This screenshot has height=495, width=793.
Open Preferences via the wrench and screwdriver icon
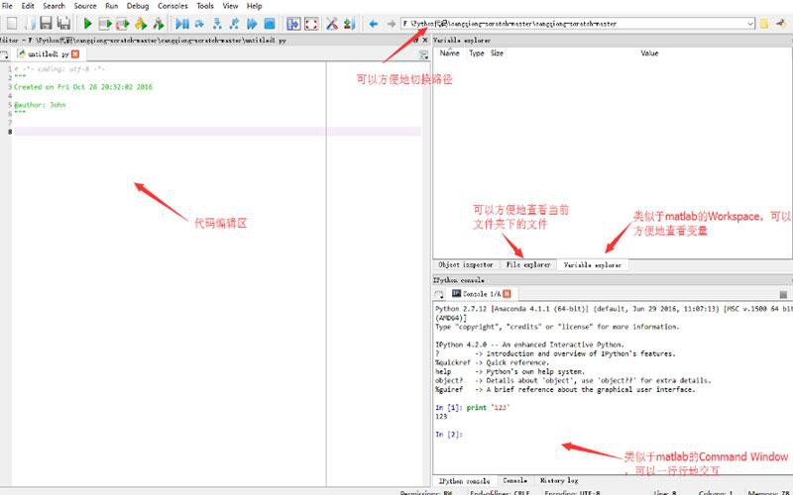coord(332,23)
